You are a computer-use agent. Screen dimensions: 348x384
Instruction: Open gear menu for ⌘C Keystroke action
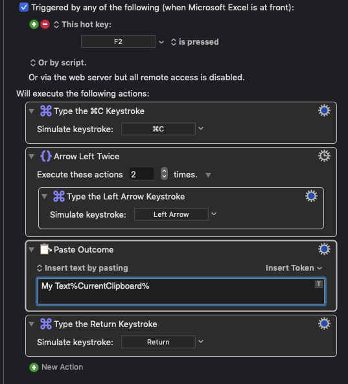coord(324,111)
